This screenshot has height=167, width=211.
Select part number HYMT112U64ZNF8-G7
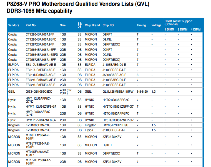(41, 107)
